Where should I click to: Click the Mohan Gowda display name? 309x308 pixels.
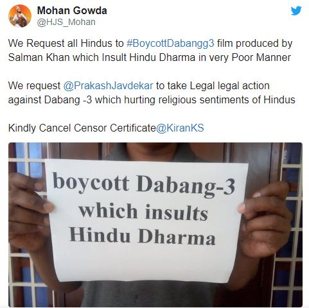coord(72,10)
